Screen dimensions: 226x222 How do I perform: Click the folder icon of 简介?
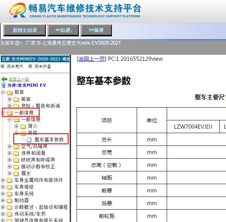coord(23,126)
